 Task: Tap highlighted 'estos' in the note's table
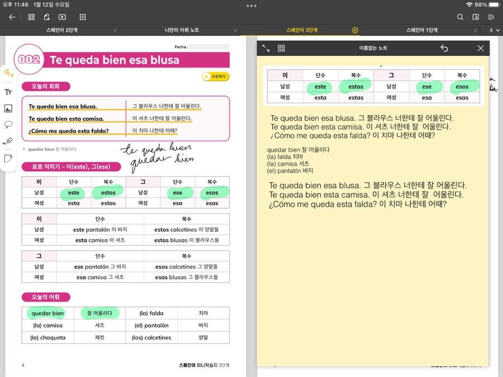356,87
